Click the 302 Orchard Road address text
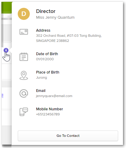 point(69,38)
